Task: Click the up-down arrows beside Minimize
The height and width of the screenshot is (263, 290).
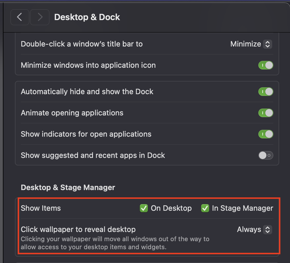Action: (x=268, y=44)
